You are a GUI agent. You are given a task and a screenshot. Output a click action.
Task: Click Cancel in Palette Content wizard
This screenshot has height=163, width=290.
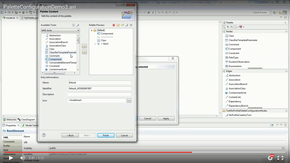point(124,135)
